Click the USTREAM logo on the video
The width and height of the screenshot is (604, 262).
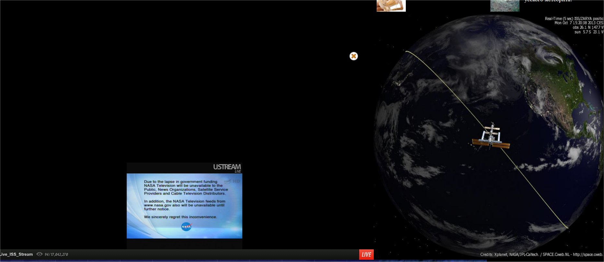(x=227, y=167)
